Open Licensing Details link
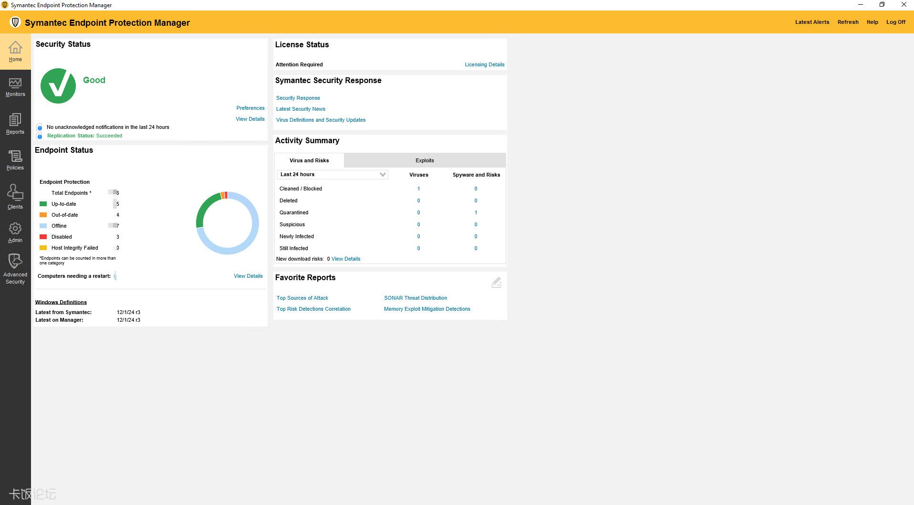 (x=485, y=64)
